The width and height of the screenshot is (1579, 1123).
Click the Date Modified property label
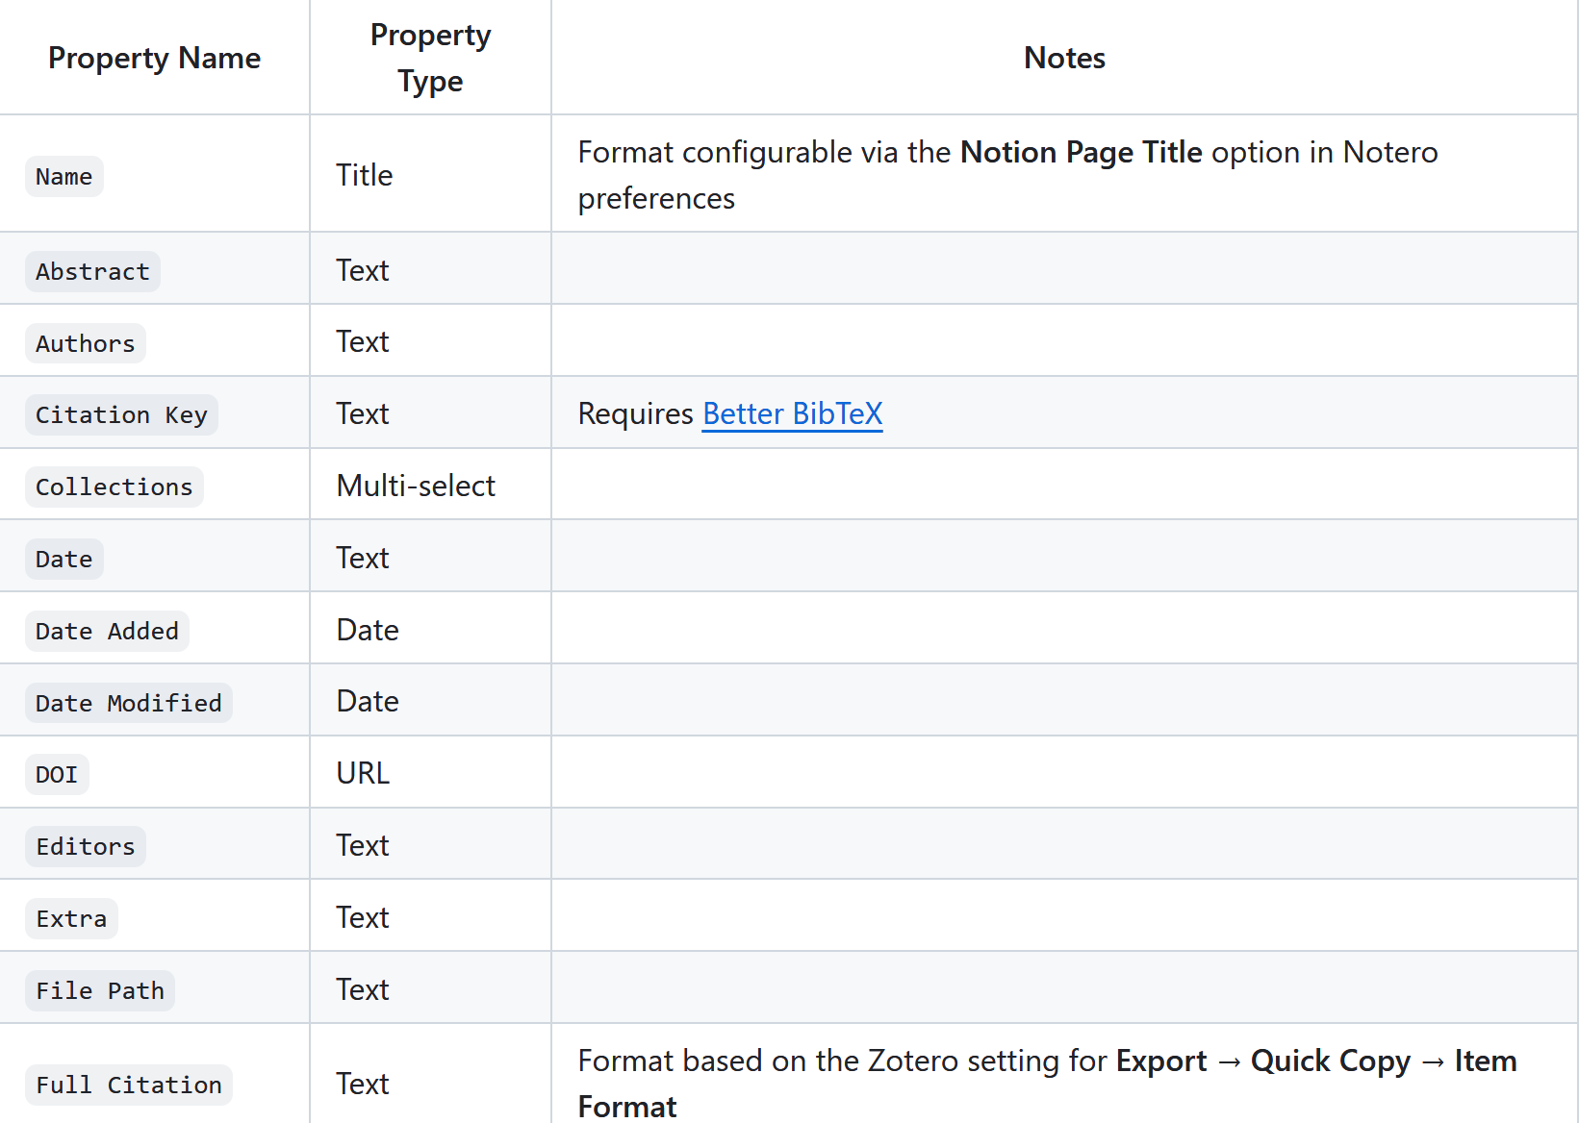pyautogui.click(x=129, y=703)
